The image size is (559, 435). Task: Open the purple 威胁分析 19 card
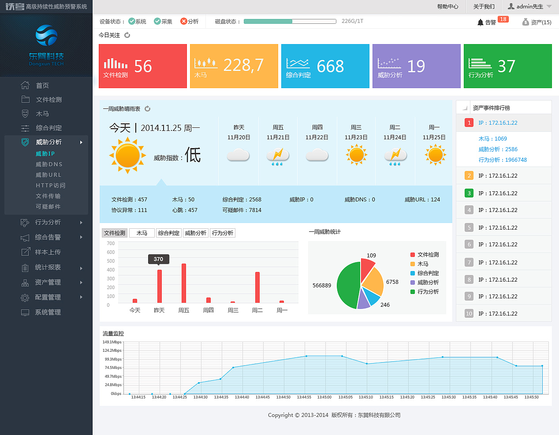pos(417,66)
